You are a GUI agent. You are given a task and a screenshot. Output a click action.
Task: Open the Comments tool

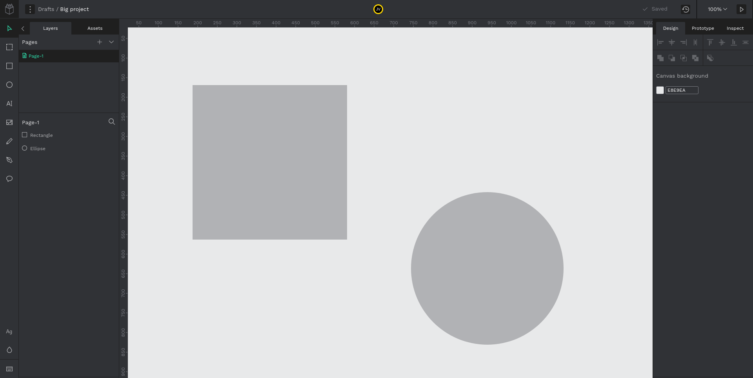click(9, 179)
